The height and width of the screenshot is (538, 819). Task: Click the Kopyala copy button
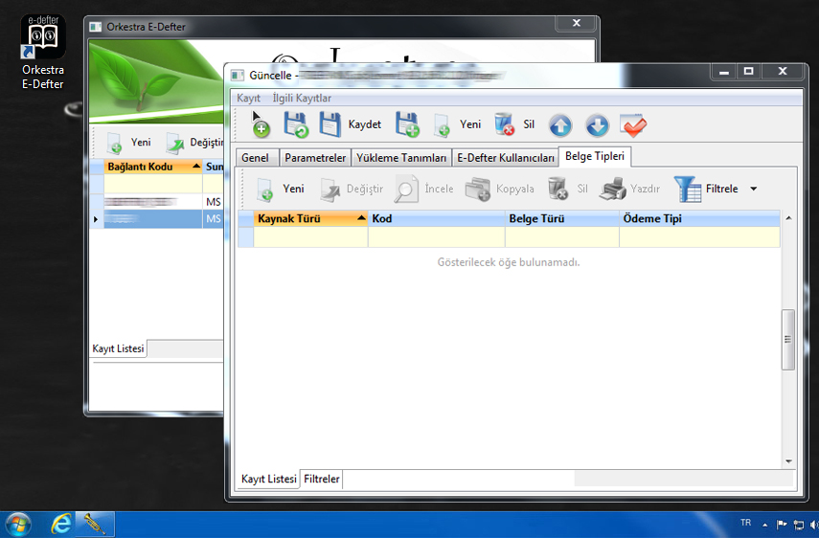click(499, 189)
